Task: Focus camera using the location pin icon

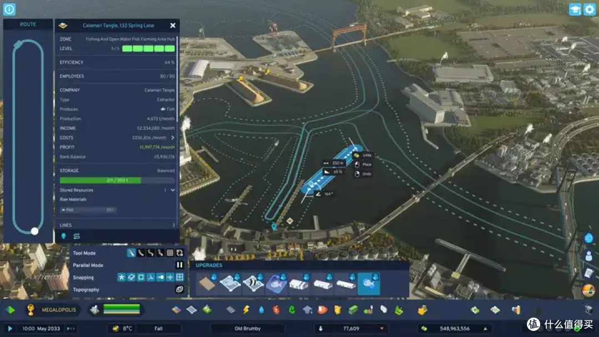Action: [63, 236]
